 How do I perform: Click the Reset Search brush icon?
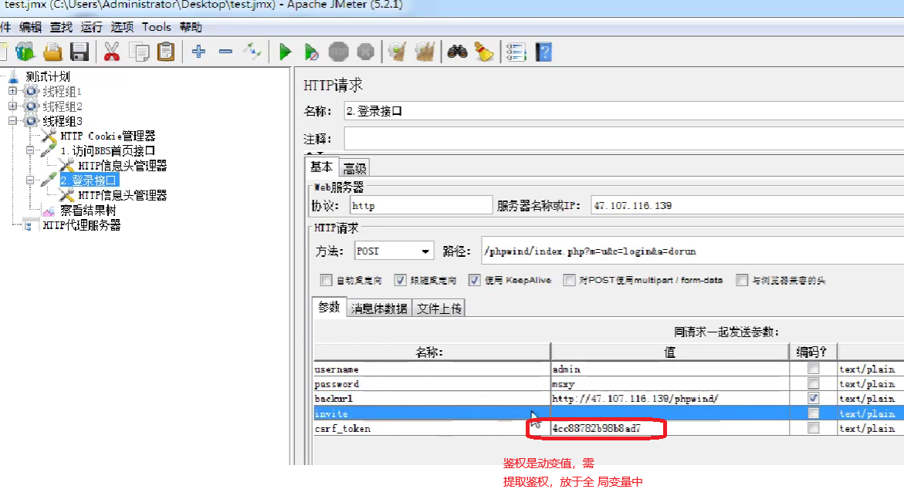click(484, 52)
